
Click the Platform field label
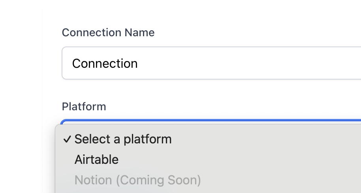click(x=84, y=106)
